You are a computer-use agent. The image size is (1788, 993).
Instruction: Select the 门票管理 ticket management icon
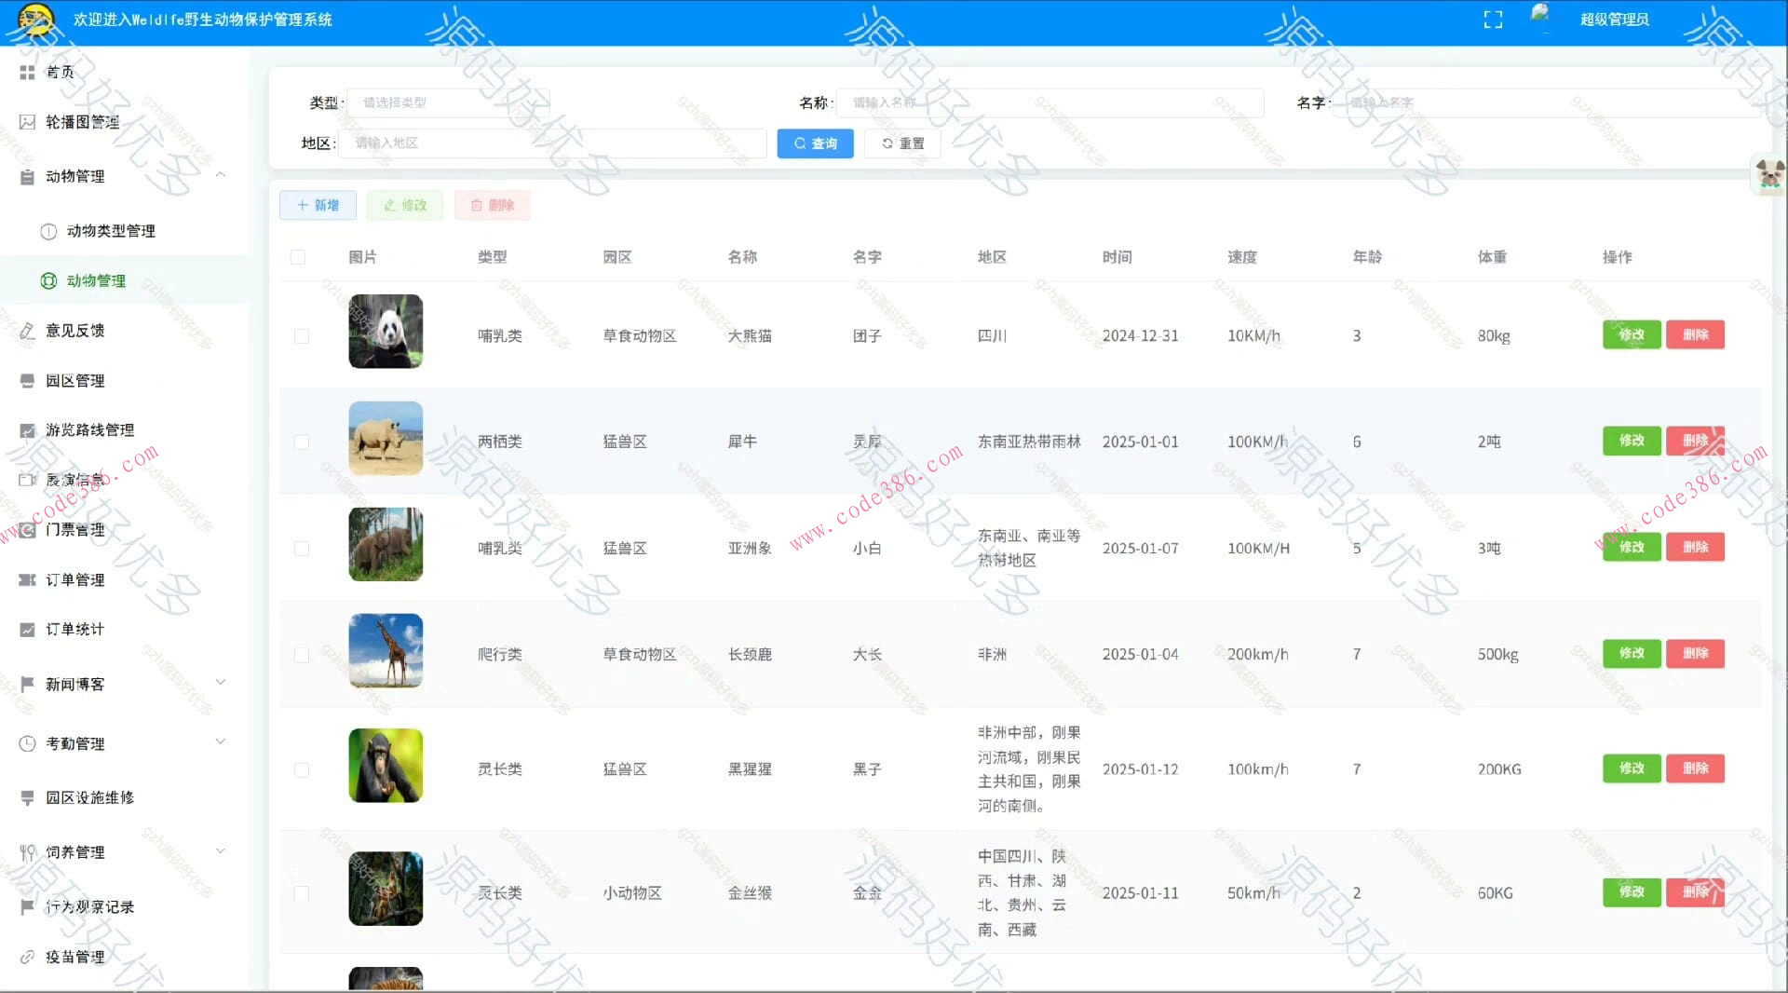pyautogui.click(x=27, y=529)
